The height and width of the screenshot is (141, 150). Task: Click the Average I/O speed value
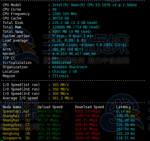click(63, 98)
